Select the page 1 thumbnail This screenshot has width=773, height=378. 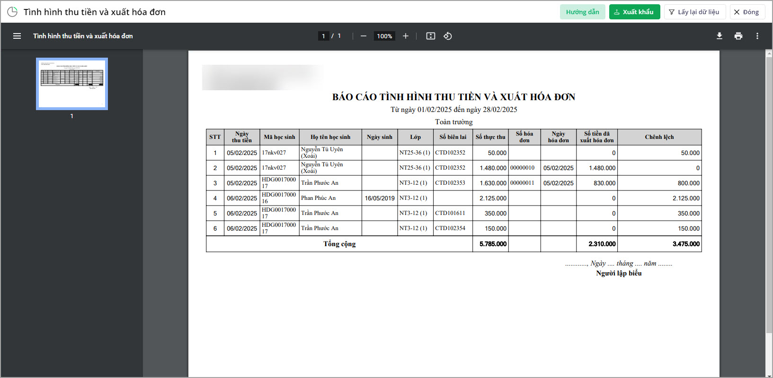72,84
